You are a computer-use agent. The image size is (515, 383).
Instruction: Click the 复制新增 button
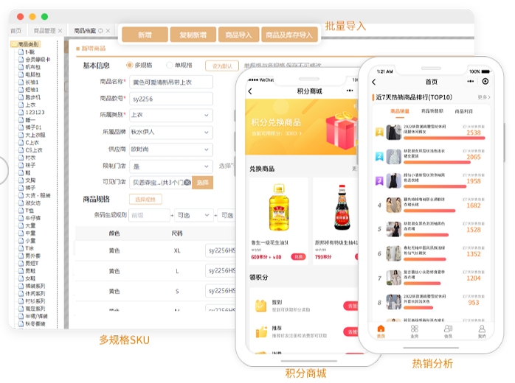tap(193, 35)
